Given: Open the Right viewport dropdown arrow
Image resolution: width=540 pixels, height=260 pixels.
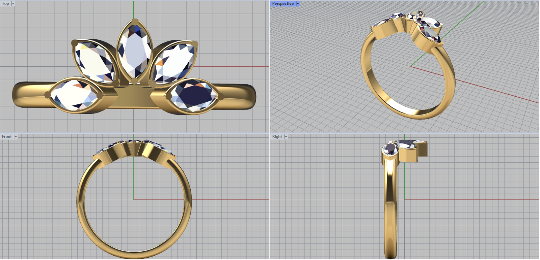Looking at the screenshot, I should pyautogui.click(x=286, y=137).
